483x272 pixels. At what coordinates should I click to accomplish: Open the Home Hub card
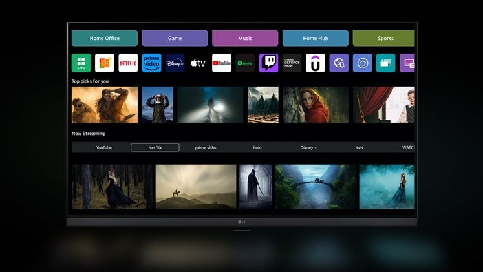pyautogui.click(x=315, y=38)
